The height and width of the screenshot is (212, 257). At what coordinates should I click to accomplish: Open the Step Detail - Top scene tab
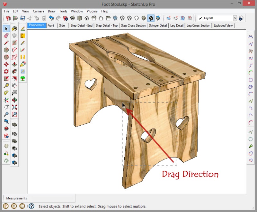pos(107,26)
